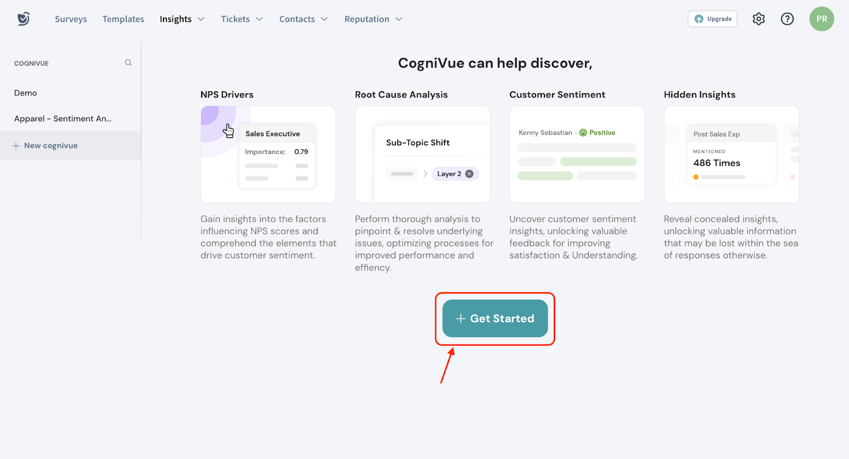Click the remove icon on Layer 2 chip
Viewport: 849px width, 459px height.
(469, 174)
